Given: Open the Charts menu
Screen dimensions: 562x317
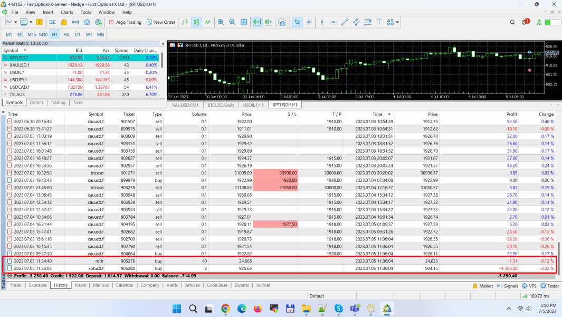Looking at the screenshot, I should [66, 12].
